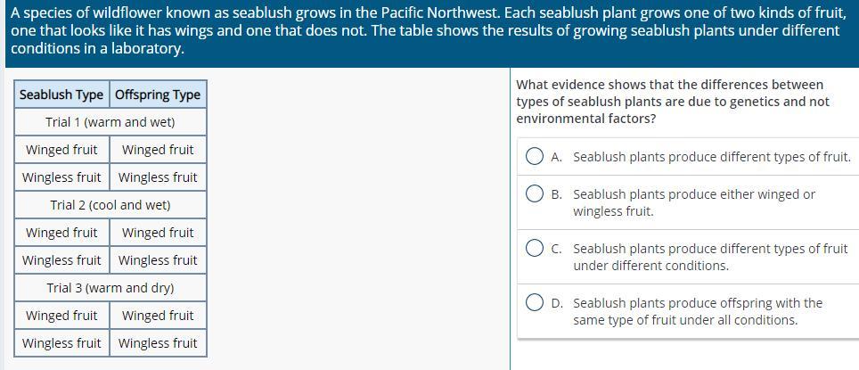
Task: Select the Trial 3 (warm and dry) row
Action: [x=110, y=288]
